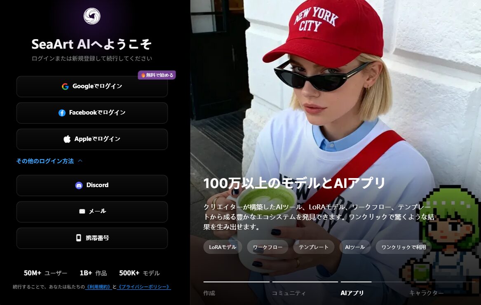Choose 携帯番号 login option

[92, 238]
